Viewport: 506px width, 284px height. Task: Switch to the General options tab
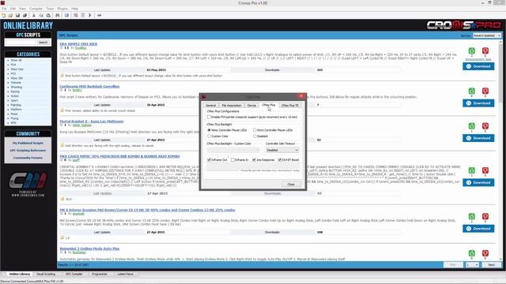point(210,105)
